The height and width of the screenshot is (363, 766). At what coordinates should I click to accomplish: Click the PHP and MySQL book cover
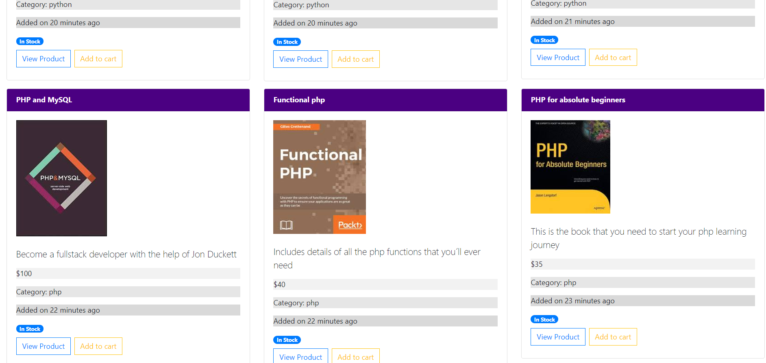[61, 178]
